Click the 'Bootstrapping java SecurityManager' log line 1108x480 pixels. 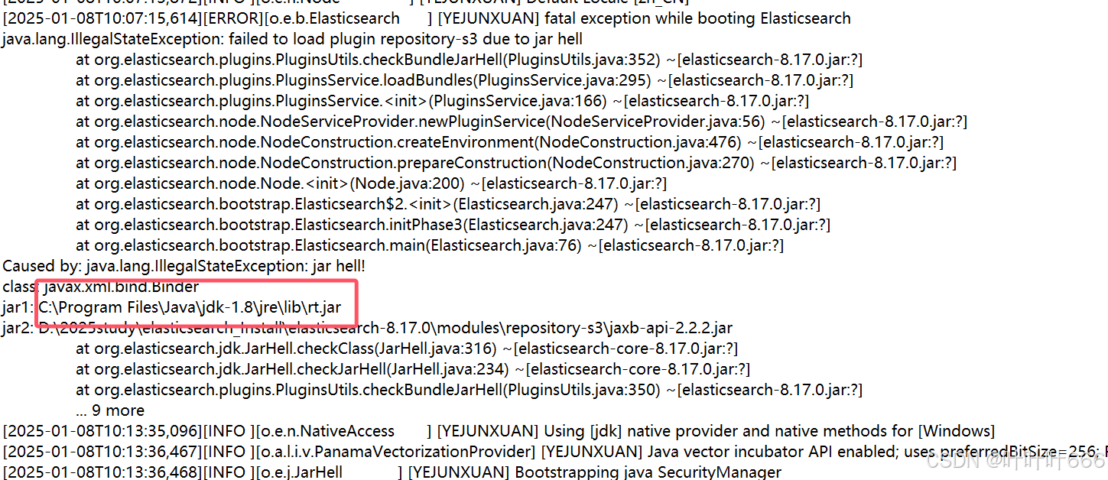(x=392, y=472)
